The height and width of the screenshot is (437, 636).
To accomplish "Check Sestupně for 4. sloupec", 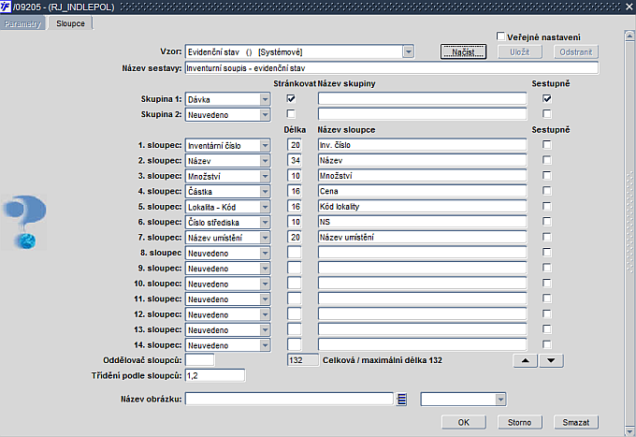I will pyautogui.click(x=547, y=191).
